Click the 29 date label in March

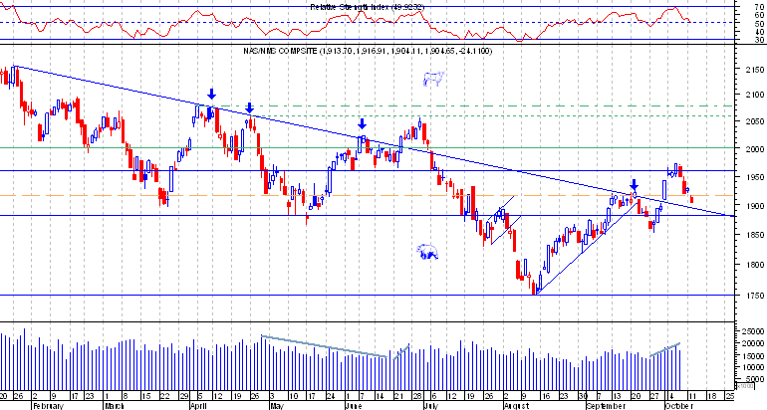click(x=184, y=396)
